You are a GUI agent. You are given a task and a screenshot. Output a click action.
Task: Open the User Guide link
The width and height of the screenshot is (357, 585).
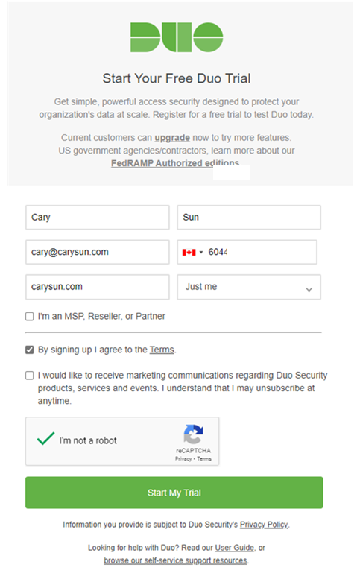pyautogui.click(x=234, y=548)
